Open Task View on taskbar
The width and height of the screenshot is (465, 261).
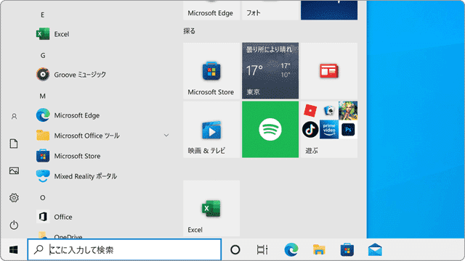(262, 249)
